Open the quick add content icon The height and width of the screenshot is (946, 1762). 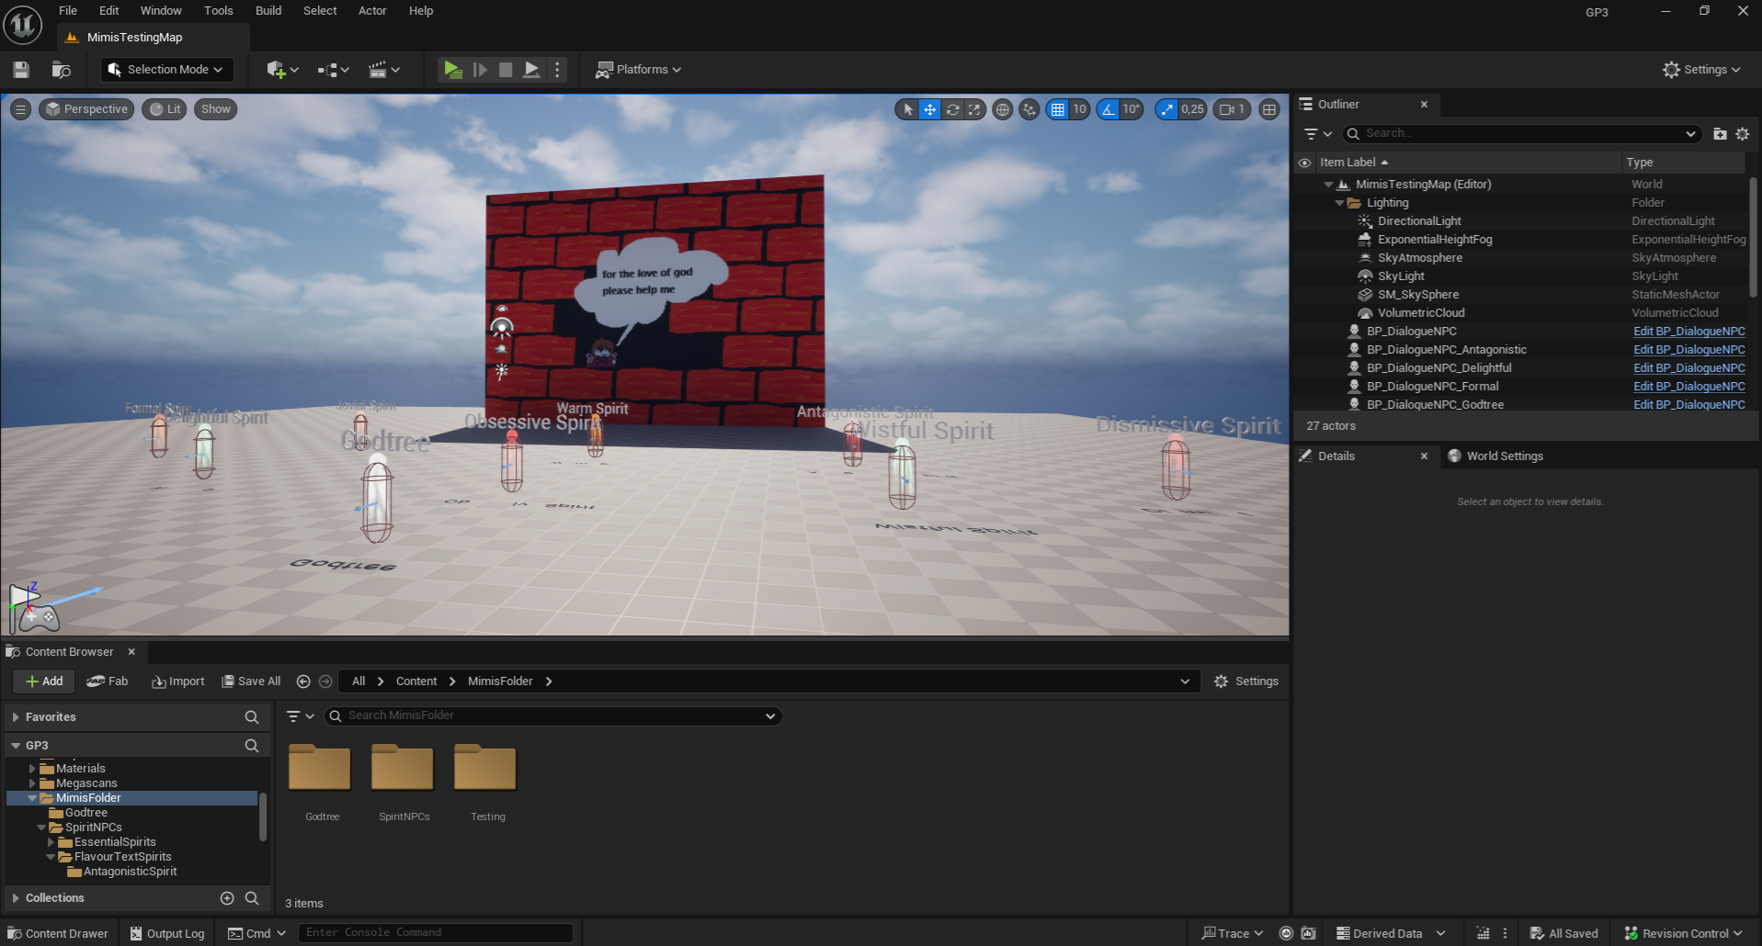pyautogui.click(x=281, y=70)
